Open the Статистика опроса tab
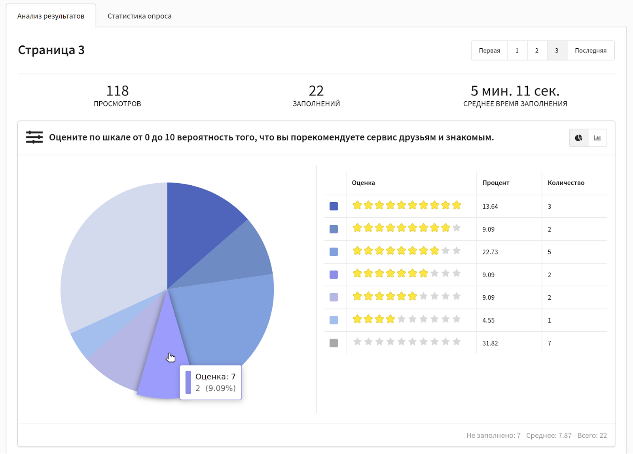Image resolution: width=633 pixels, height=454 pixels. pos(140,16)
